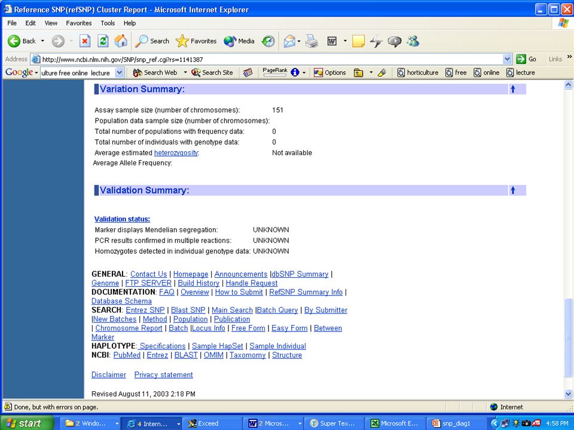Open the Edit with Word dropdown arrow
Image resolution: width=574 pixels, height=430 pixels.
point(345,41)
